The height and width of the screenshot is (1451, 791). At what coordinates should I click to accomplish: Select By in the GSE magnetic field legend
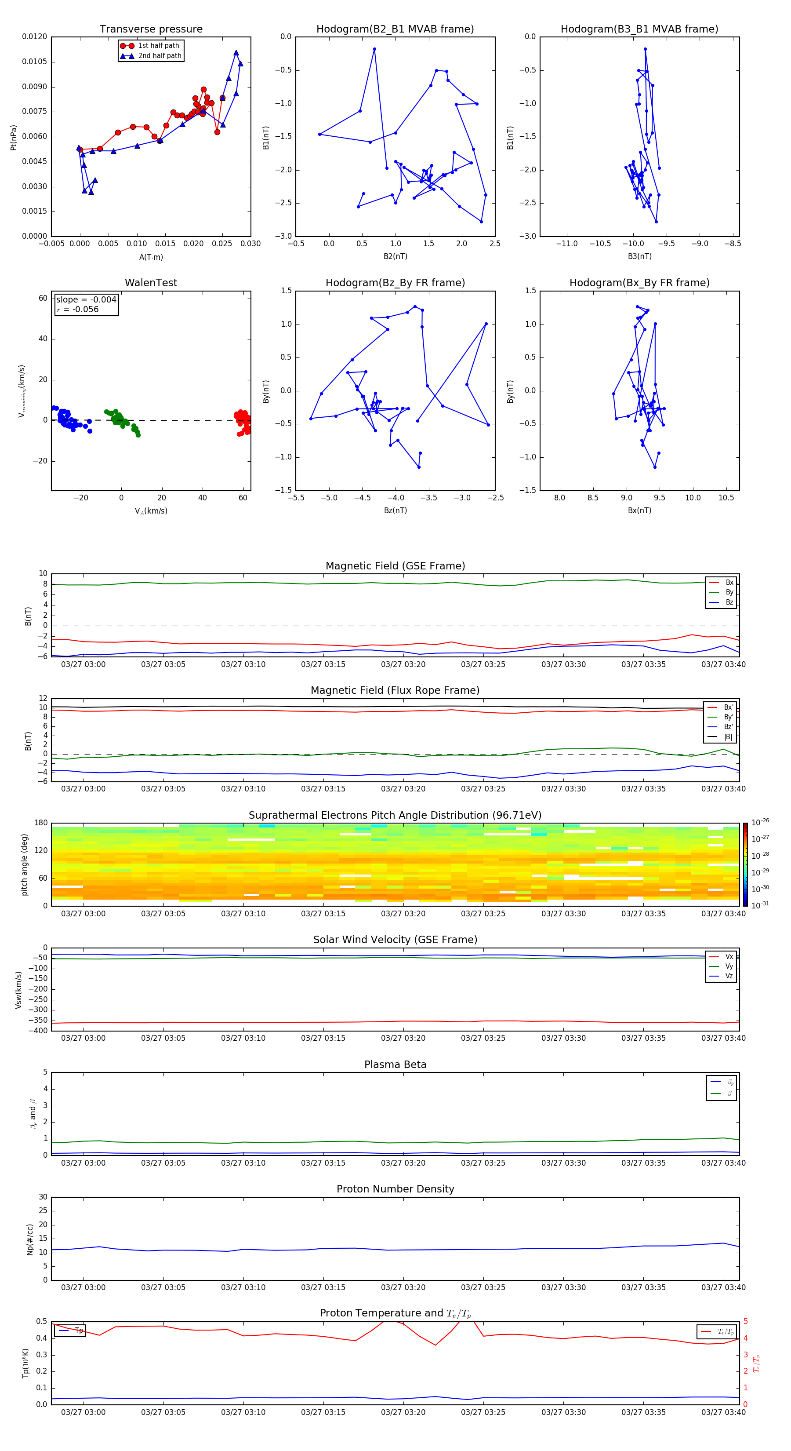click(x=721, y=592)
